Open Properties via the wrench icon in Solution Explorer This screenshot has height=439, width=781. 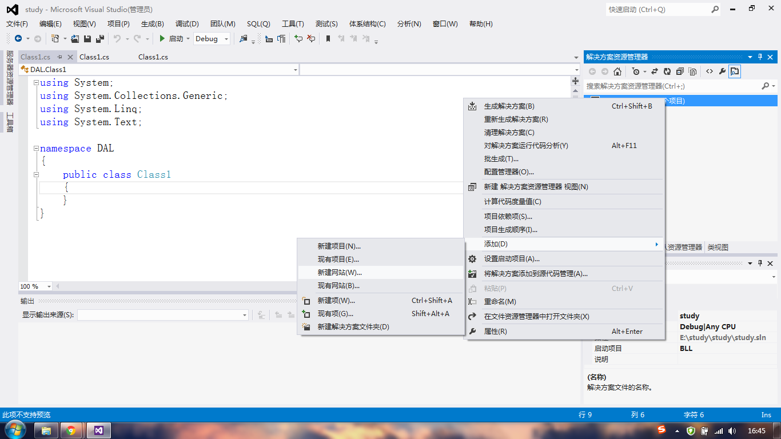click(x=722, y=71)
